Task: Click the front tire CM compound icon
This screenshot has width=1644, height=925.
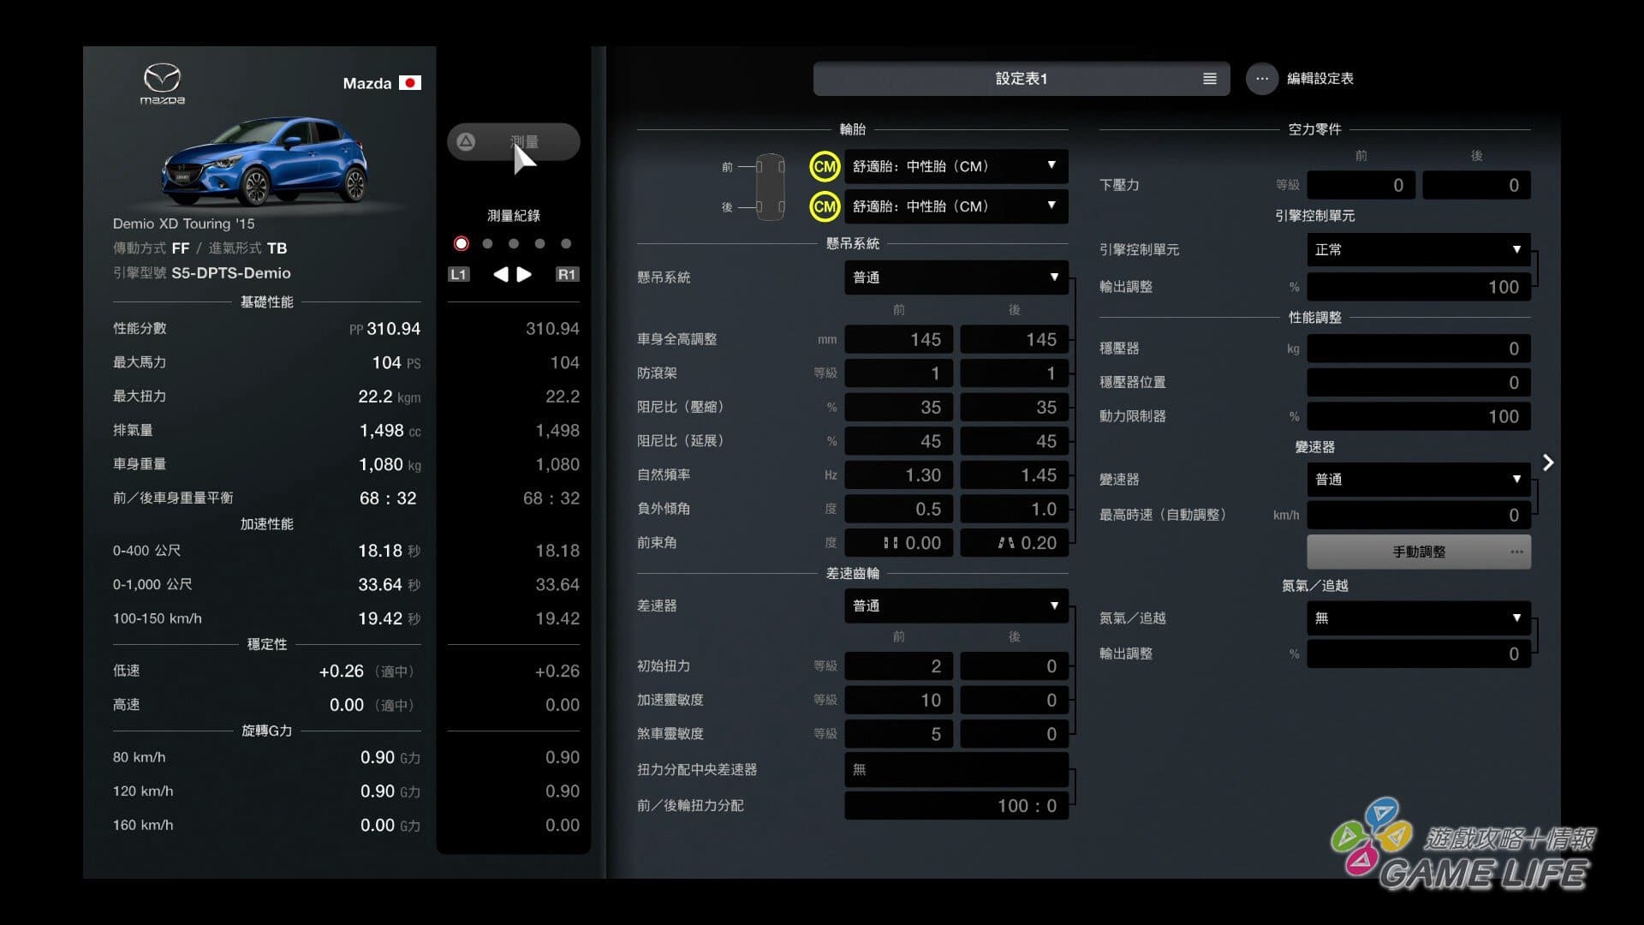Action: 825,166
